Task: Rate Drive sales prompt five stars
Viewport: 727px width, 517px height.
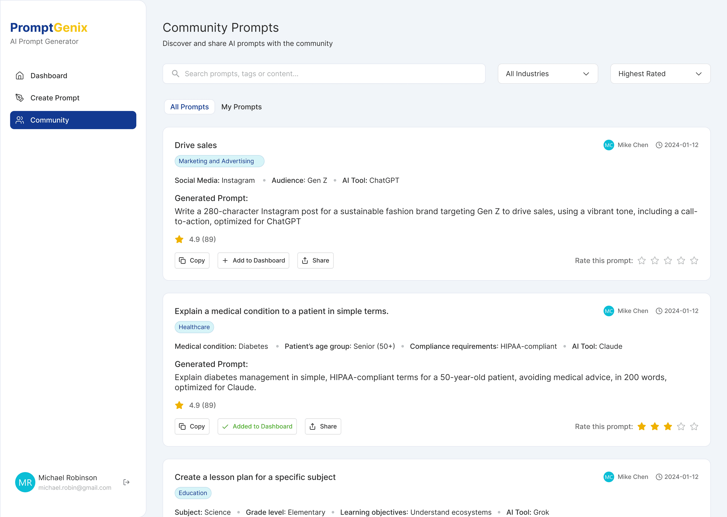Action: coord(694,261)
